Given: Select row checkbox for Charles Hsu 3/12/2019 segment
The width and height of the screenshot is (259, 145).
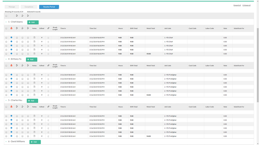Looking at the screenshot, I should tap(6, 120).
